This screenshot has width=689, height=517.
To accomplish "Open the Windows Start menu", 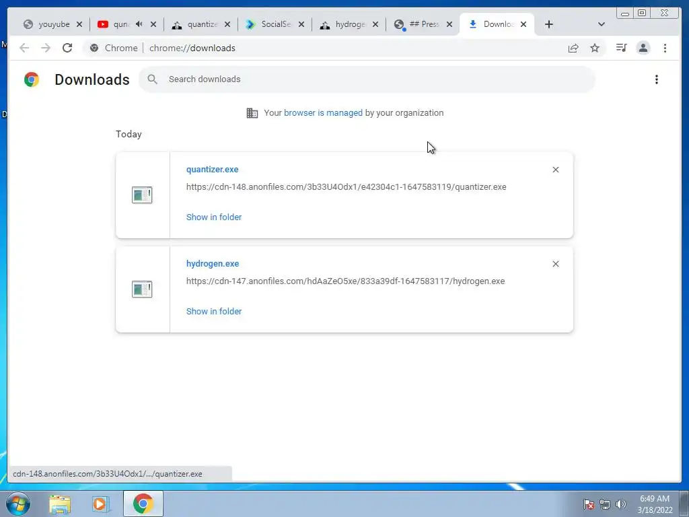I will pyautogui.click(x=18, y=504).
